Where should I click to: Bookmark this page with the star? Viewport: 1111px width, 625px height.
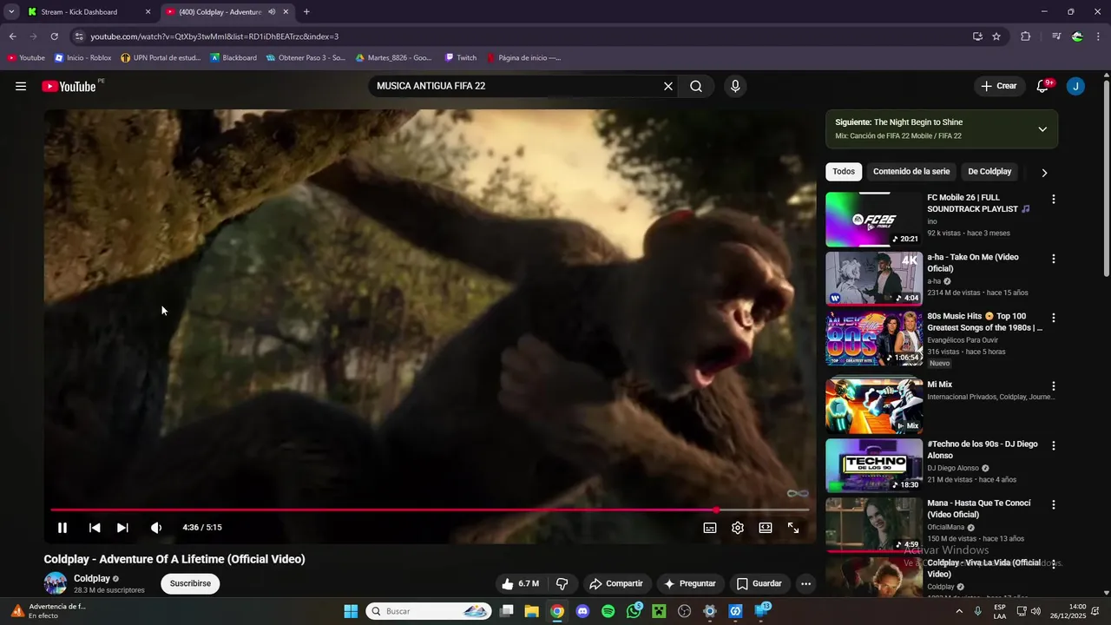996,36
